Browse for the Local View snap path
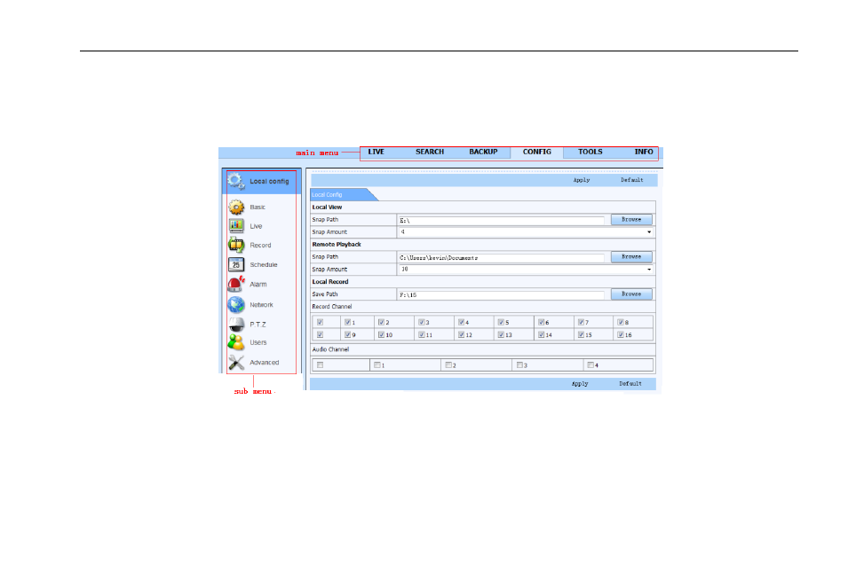Viewport: 848px width, 564px height. [631, 219]
